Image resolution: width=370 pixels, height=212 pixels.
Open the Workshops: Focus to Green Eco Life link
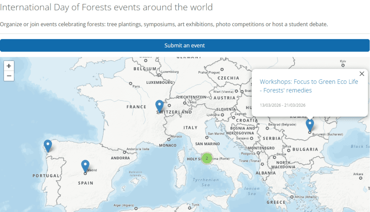pyautogui.click(x=309, y=86)
